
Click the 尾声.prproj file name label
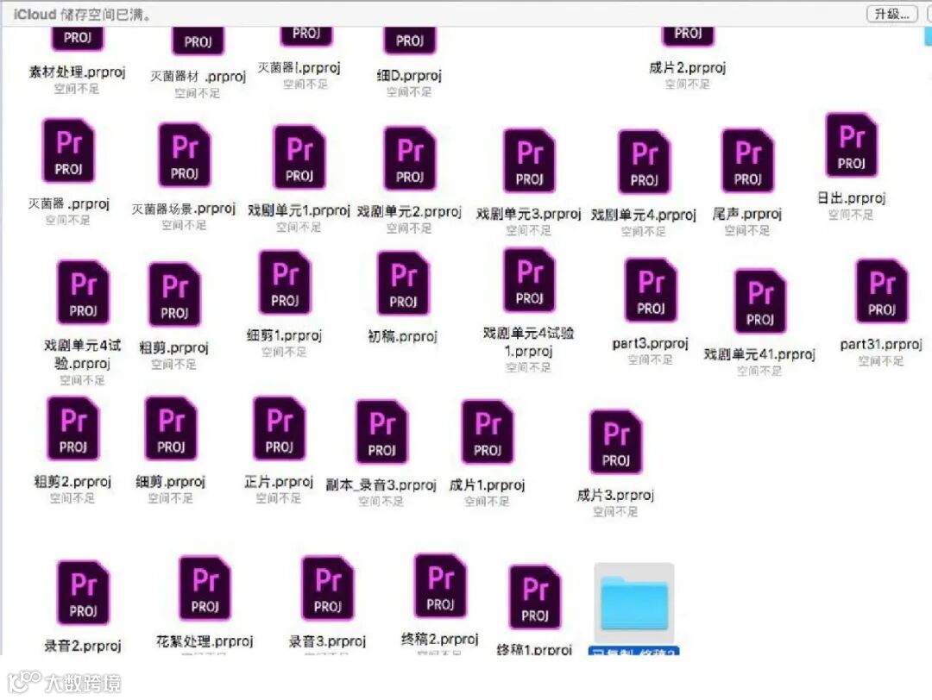[747, 214]
